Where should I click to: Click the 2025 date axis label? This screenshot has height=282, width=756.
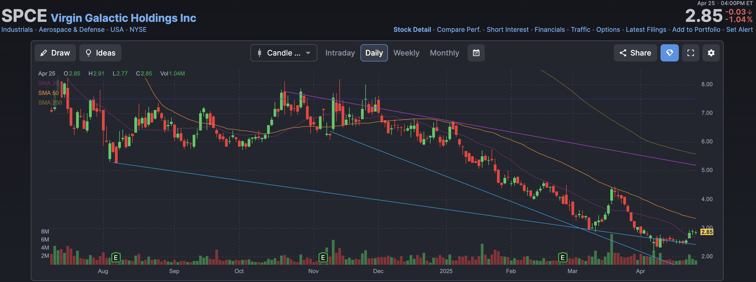click(446, 271)
